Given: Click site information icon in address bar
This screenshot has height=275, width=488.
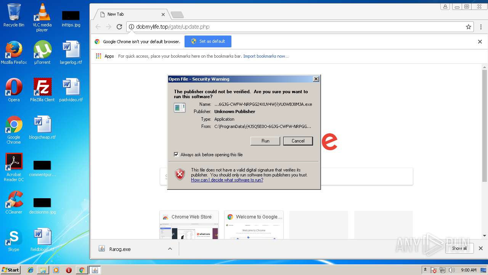Looking at the screenshot, I should [x=132, y=27].
